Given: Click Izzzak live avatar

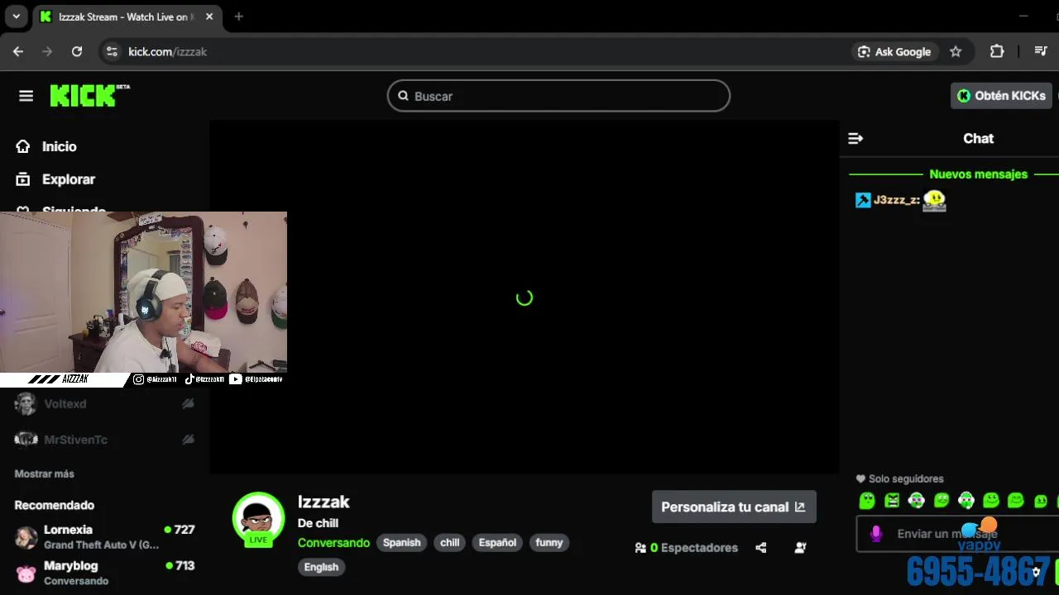Looking at the screenshot, I should tap(258, 519).
